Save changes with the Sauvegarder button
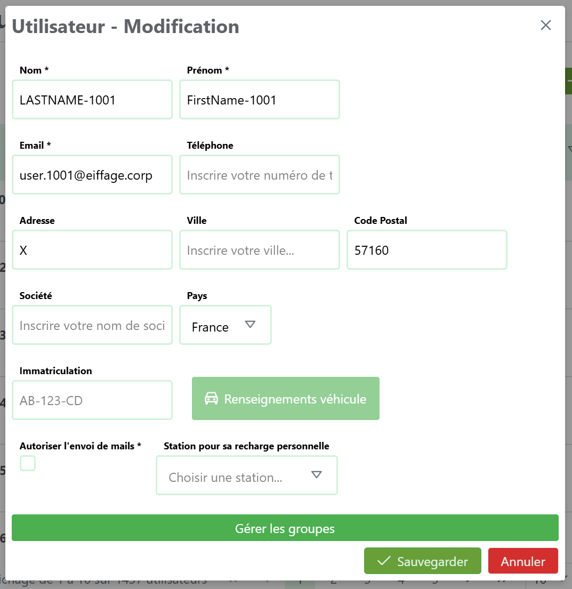Viewport: 572px width, 589px height. (422, 561)
